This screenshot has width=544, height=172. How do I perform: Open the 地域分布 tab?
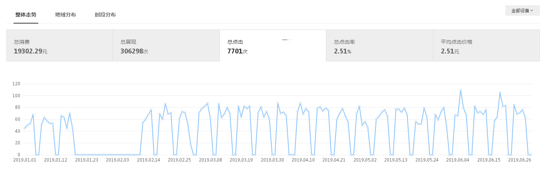pos(66,15)
